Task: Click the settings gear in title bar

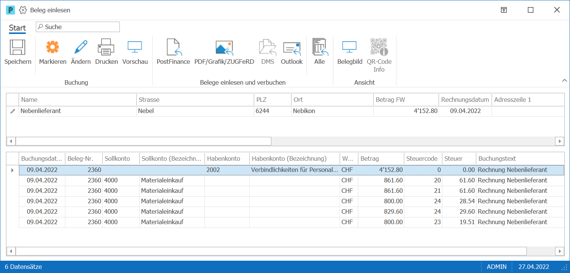Action: (23, 10)
